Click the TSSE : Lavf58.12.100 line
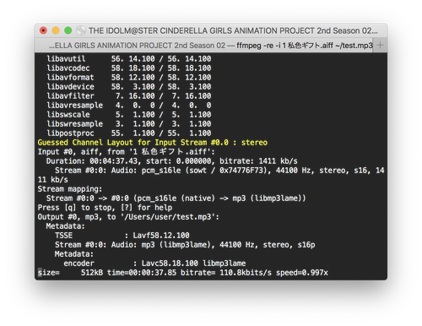422x326 pixels. (122, 235)
